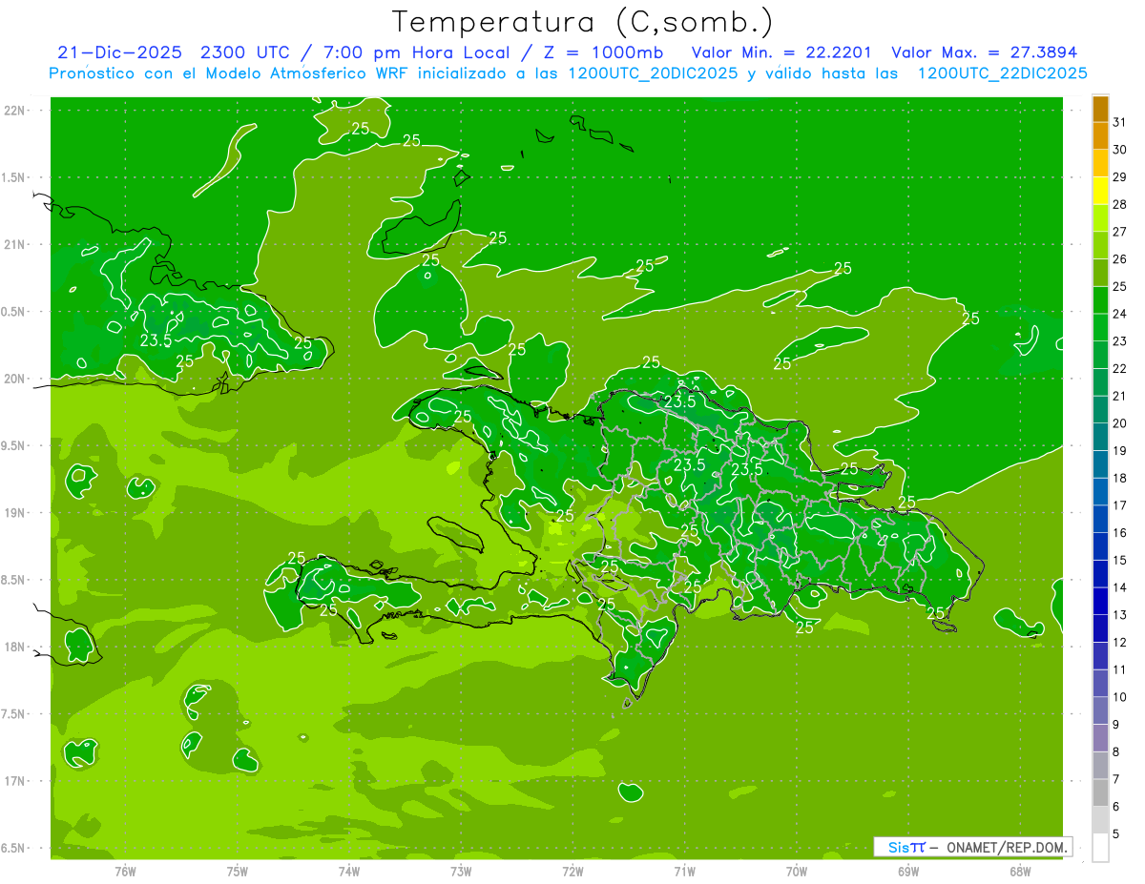Viewport: 1145px width, 884px height.
Task: Click the purple legend swatch between 8 and 9
Action: 1100,738
